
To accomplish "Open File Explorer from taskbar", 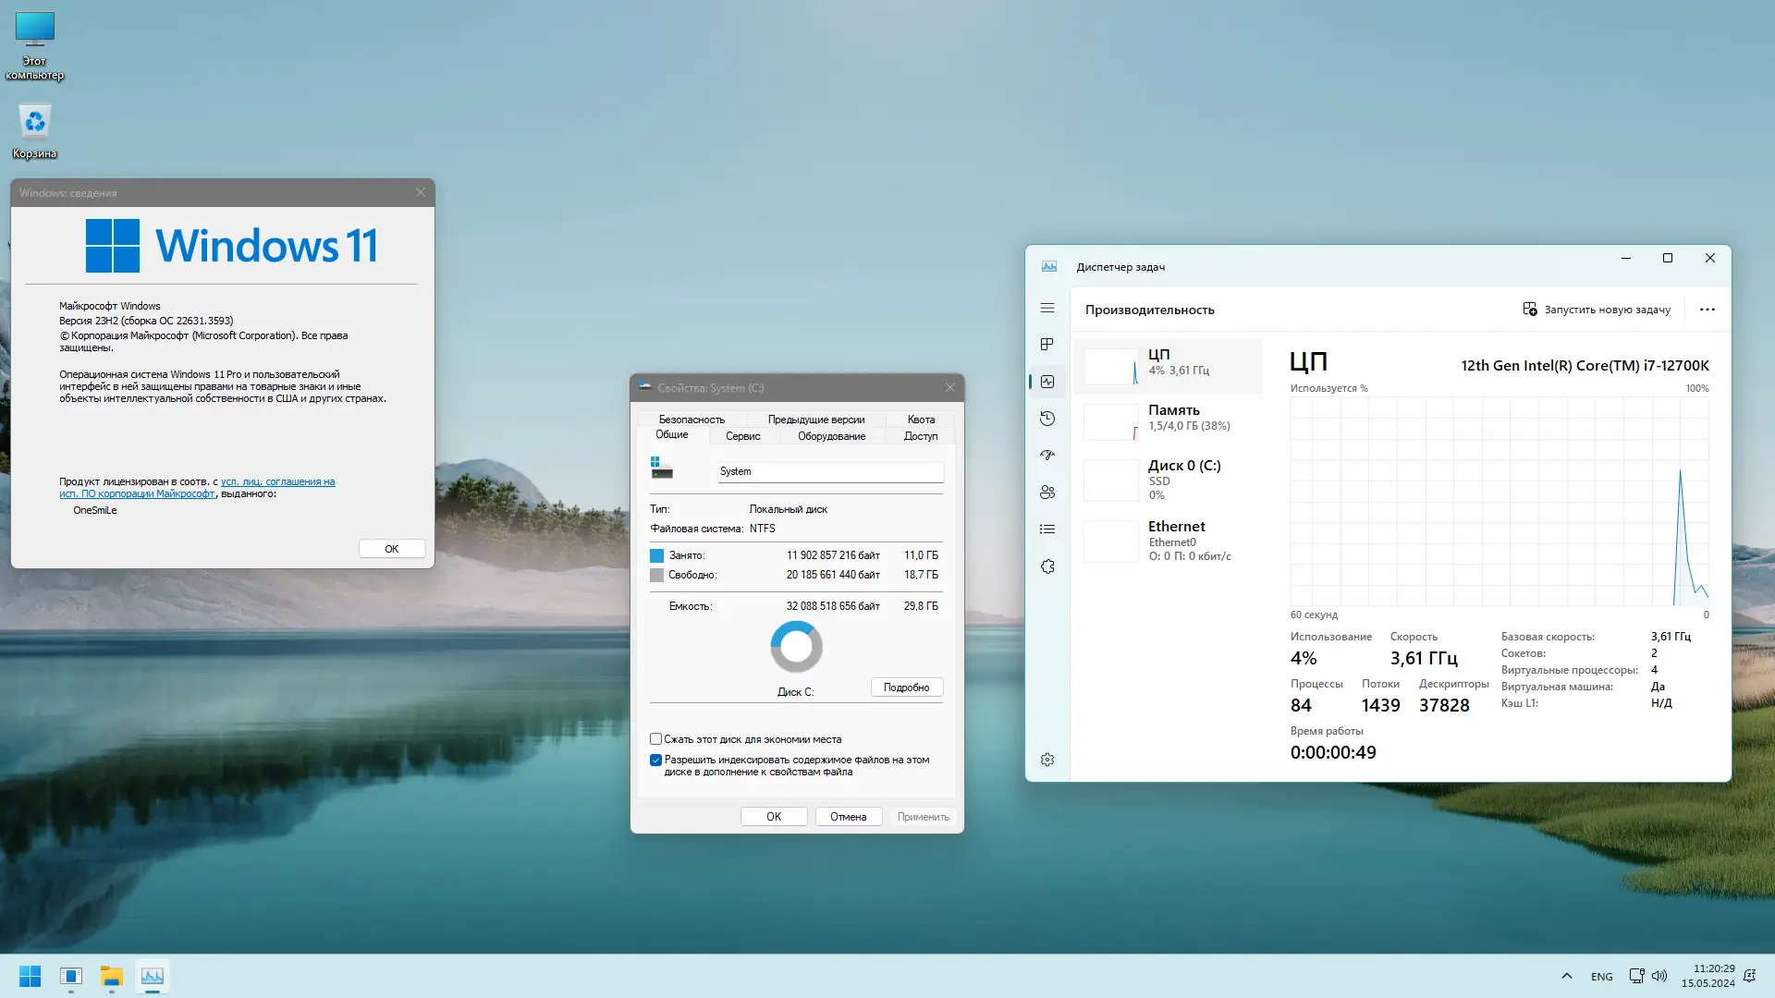I will coord(112,976).
